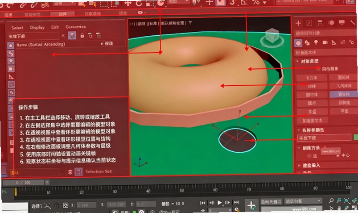
Task: Toggle display cameras filter in scene explorer
Action: click(x=11, y=69)
